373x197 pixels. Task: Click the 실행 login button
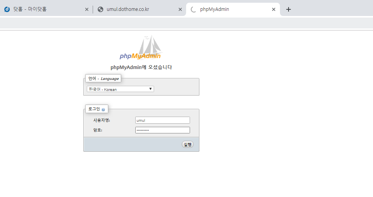(188, 144)
